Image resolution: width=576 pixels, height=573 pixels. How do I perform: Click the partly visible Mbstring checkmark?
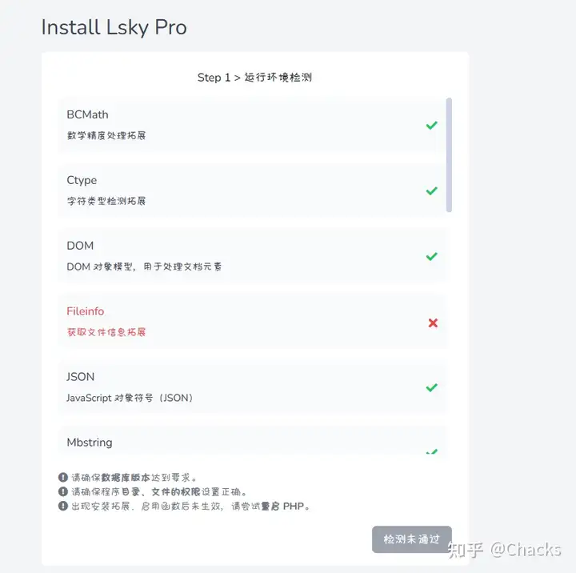click(x=432, y=451)
